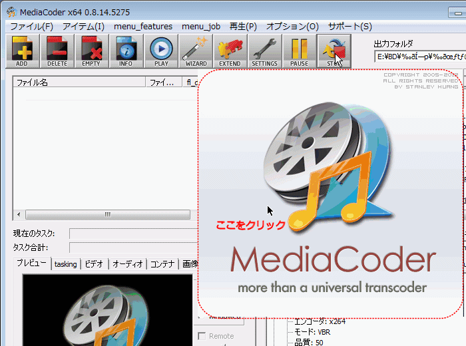Open the EXTEND puzzle icon
466x346 pixels.
[230, 51]
